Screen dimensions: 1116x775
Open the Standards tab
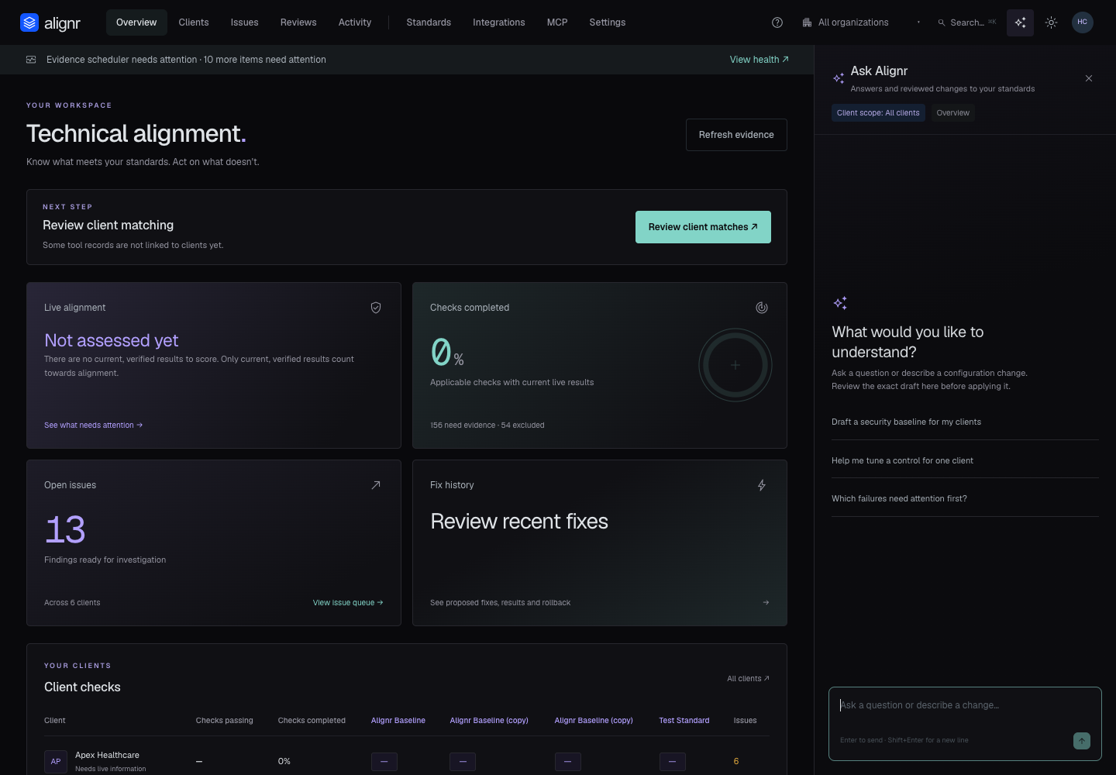click(x=429, y=22)
